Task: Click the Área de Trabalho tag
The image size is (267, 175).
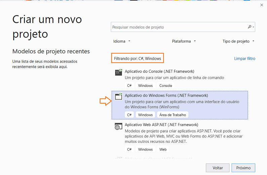Action: coord(173,115)
